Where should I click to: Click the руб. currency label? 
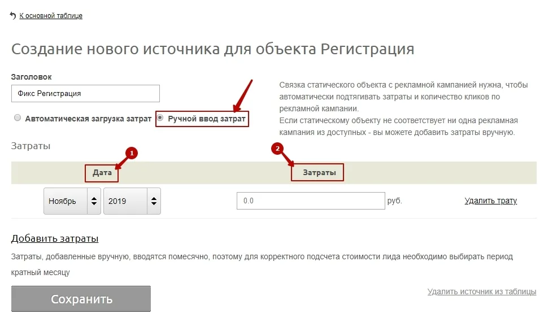coord(395,201)
